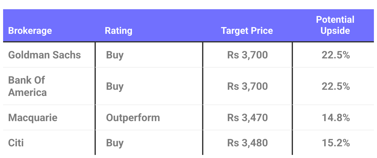The height and width of the screenshot is (158, 377).
Task: Click Citi's Buy rating cell
Action: click(115, 143)
